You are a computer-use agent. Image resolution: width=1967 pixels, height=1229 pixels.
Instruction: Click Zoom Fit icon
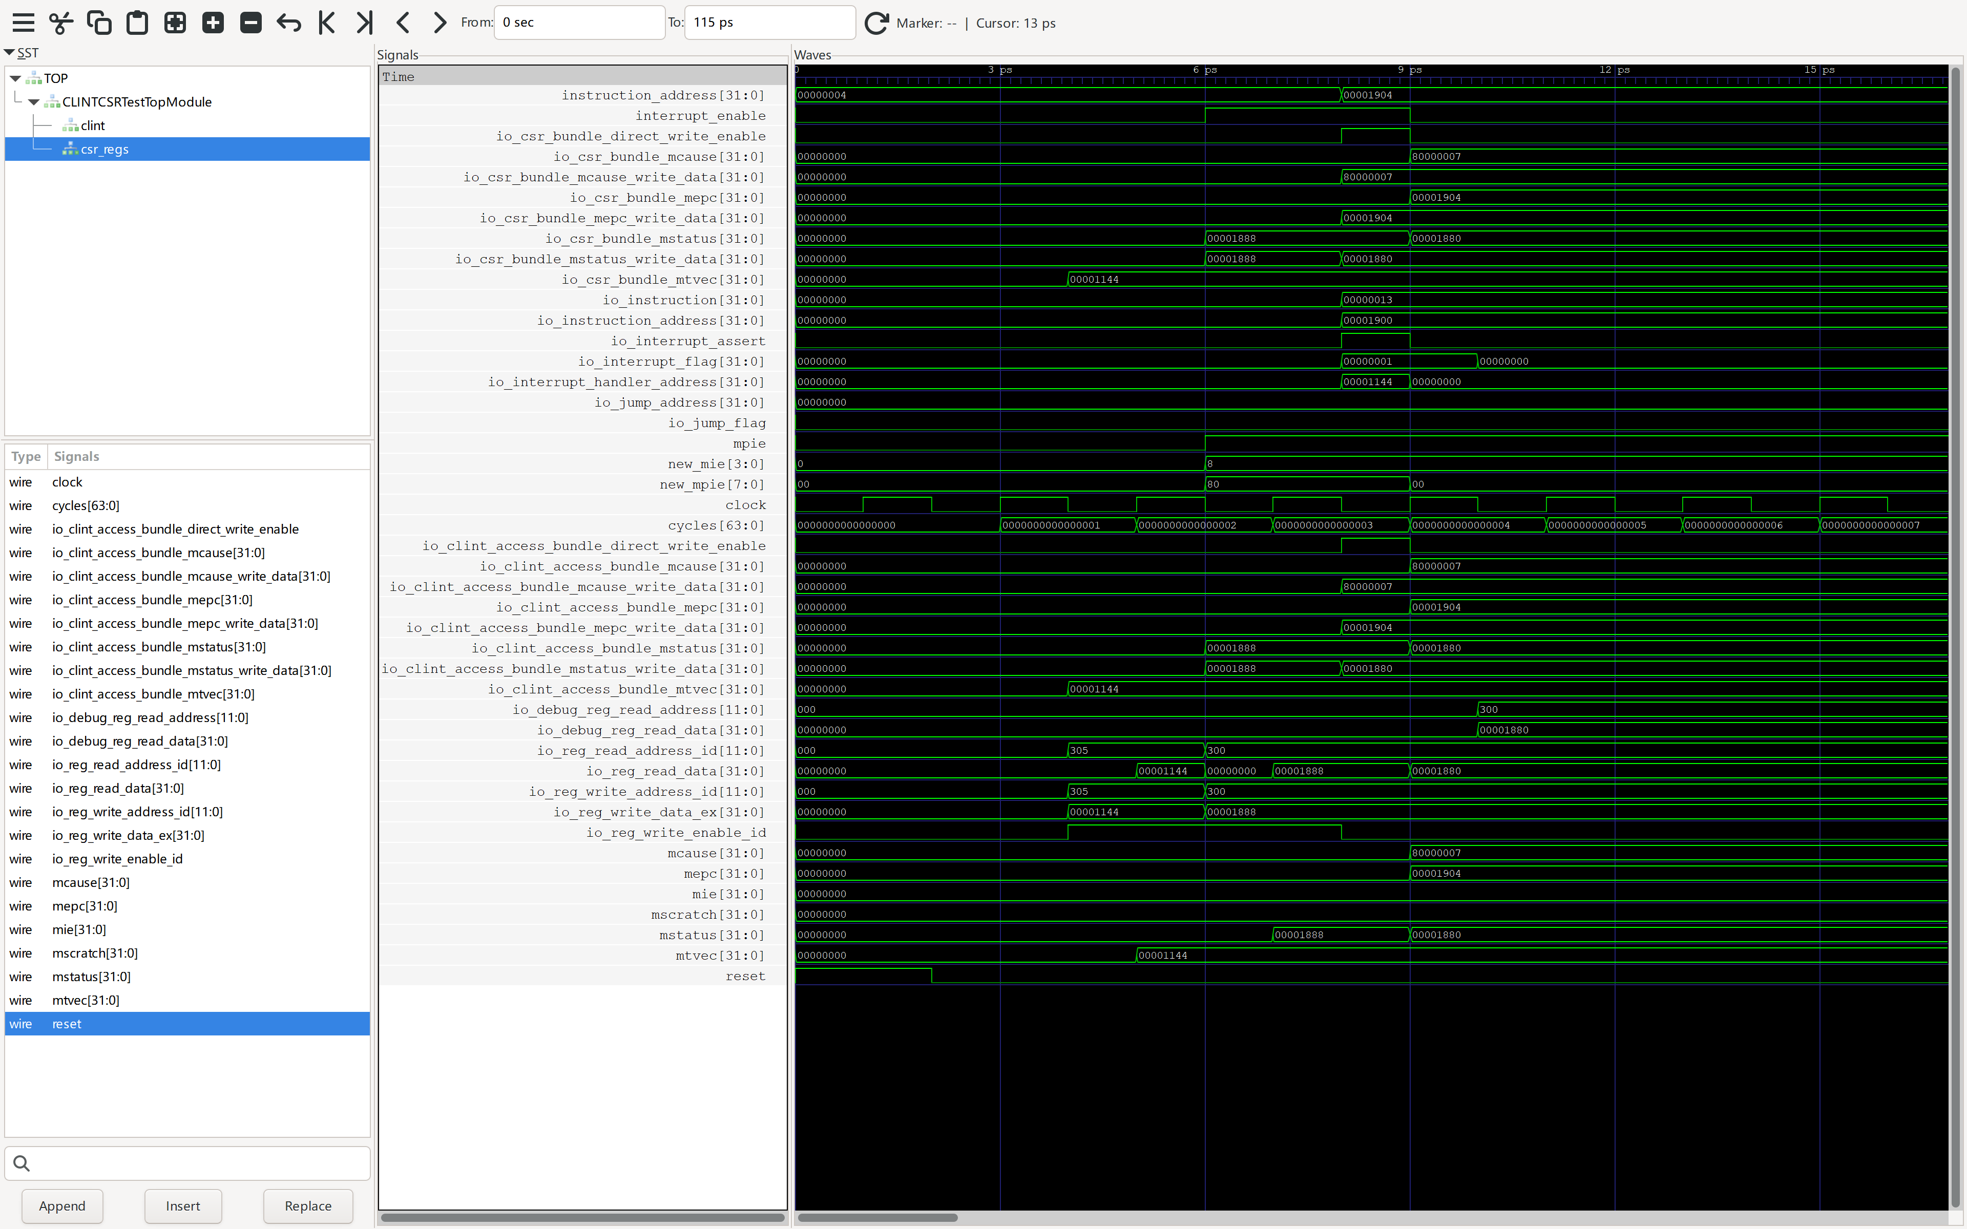(175, 23)
